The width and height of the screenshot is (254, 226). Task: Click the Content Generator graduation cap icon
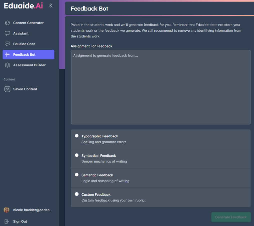click(7, 23)
